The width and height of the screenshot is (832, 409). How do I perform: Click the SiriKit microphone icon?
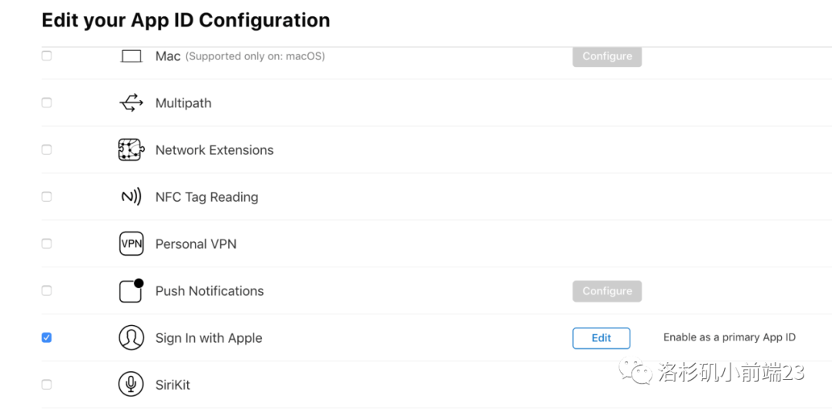point(132,384)
